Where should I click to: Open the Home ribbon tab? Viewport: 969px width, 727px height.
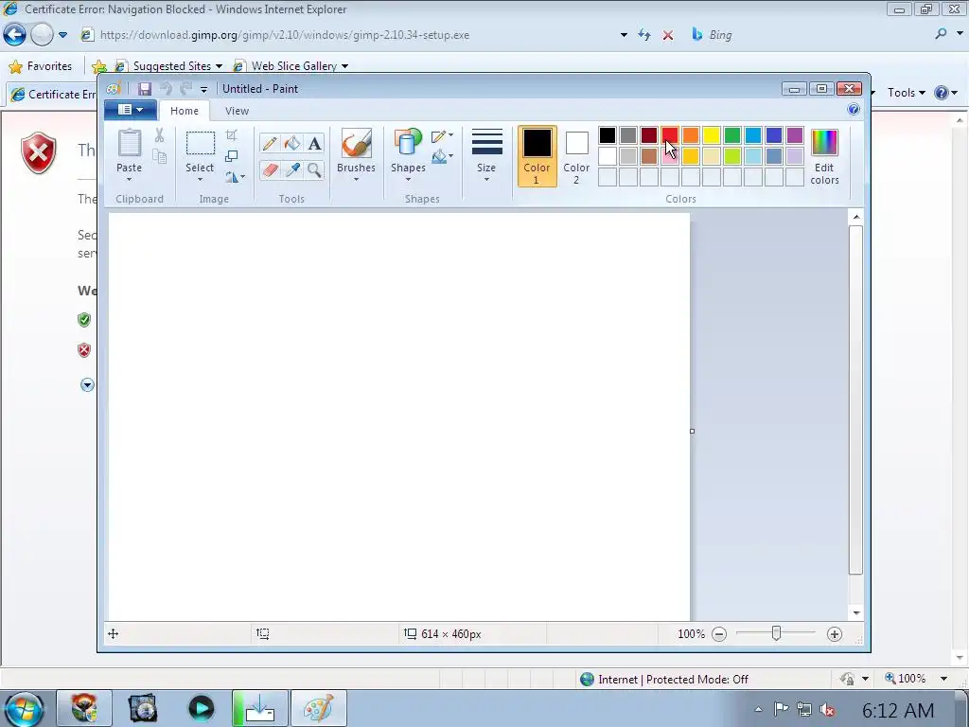pyautogui.click(x=185, y=111)
